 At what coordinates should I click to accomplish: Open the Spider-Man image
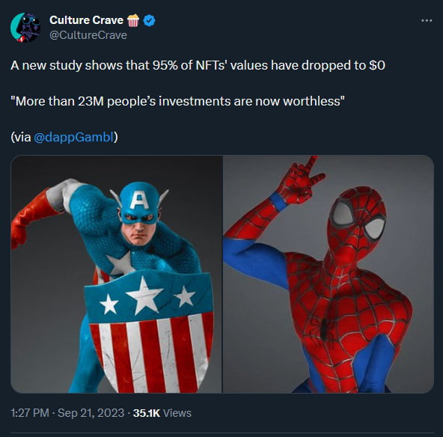point(329,274)
